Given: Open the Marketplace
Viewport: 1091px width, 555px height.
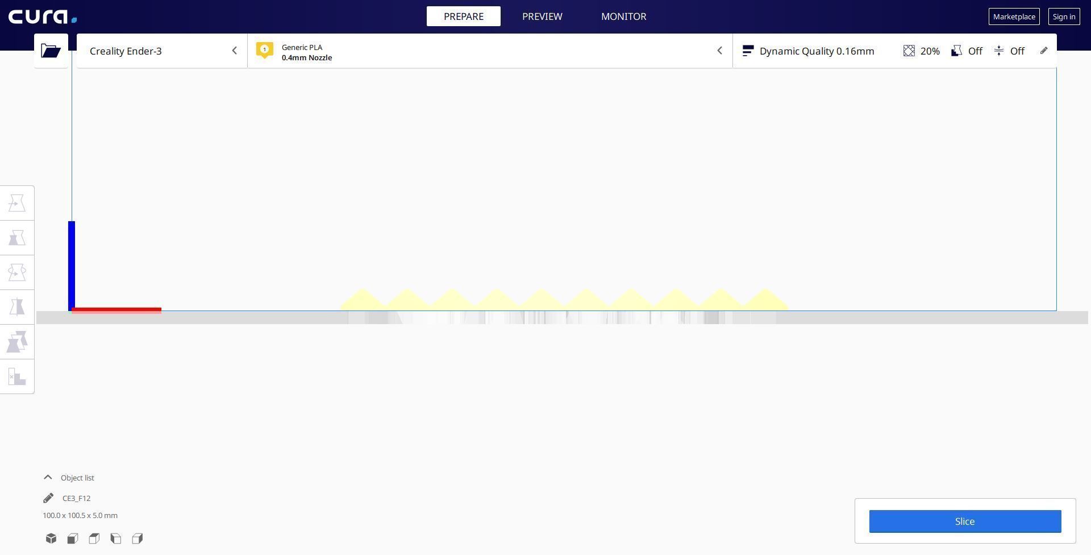Looking at the screenshot, I should coord(1014,16).
